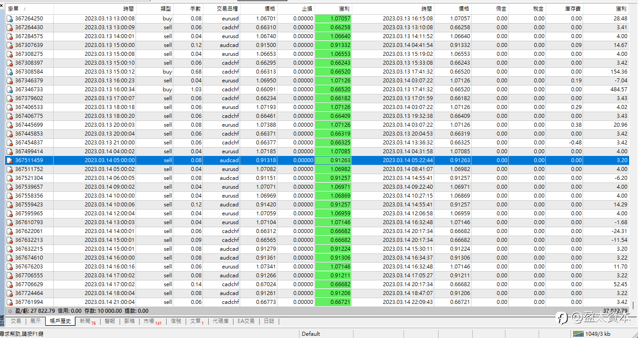Click the order icon beside ticket 367346379
The width and height of the screenshot is (638, 338).
(x=10, y=81)
